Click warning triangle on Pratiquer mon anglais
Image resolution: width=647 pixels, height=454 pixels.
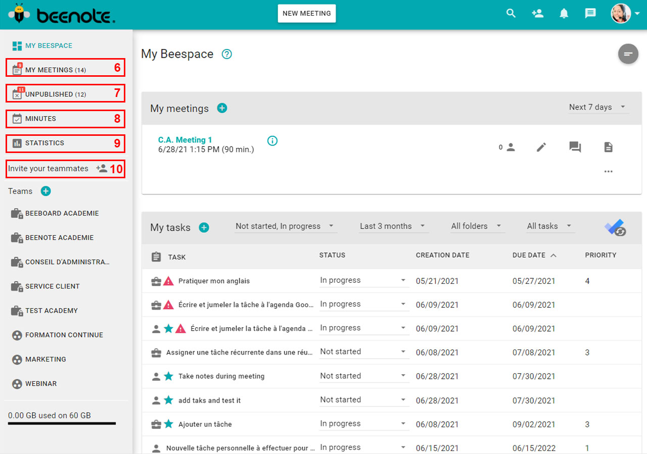pos(169,281)
